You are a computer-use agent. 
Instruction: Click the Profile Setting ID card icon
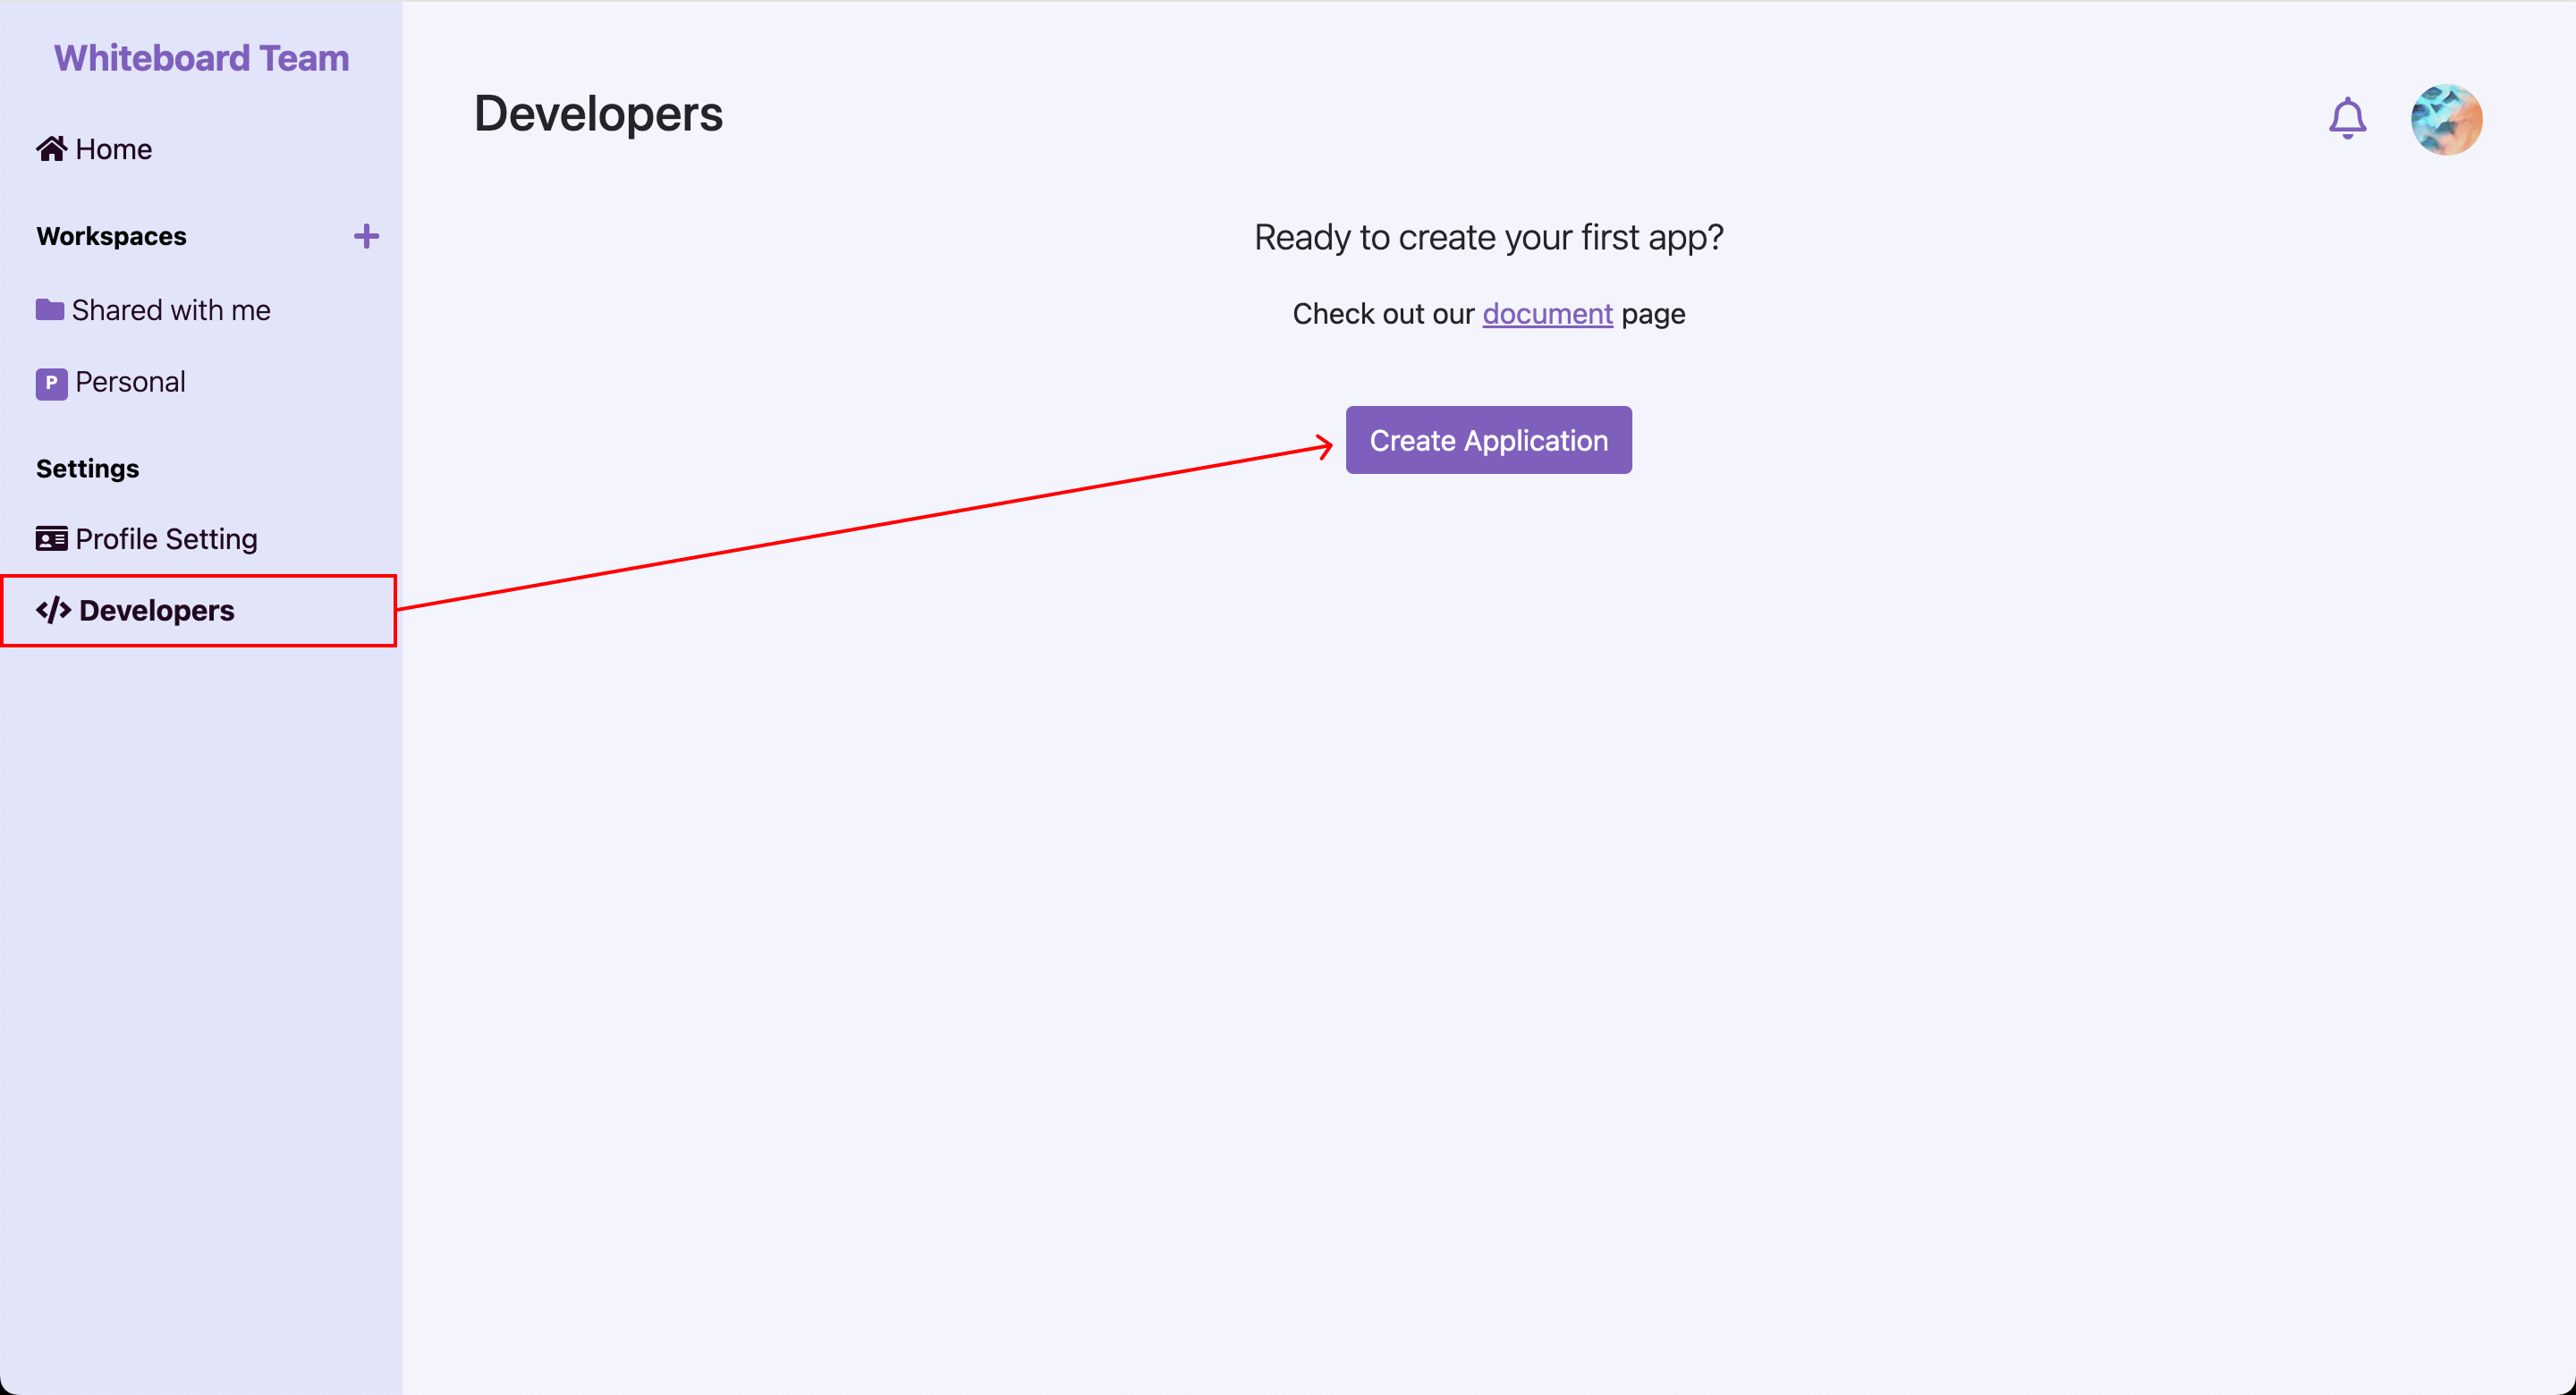[51, 539]
